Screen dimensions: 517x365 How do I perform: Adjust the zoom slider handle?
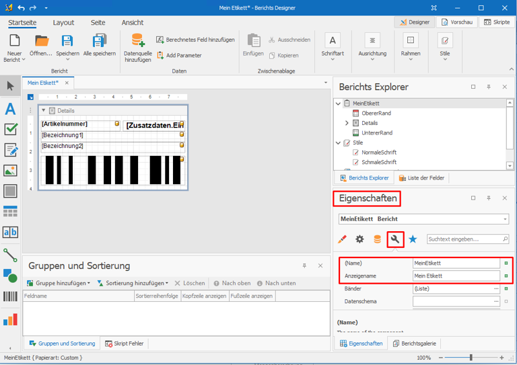(471, 358)
